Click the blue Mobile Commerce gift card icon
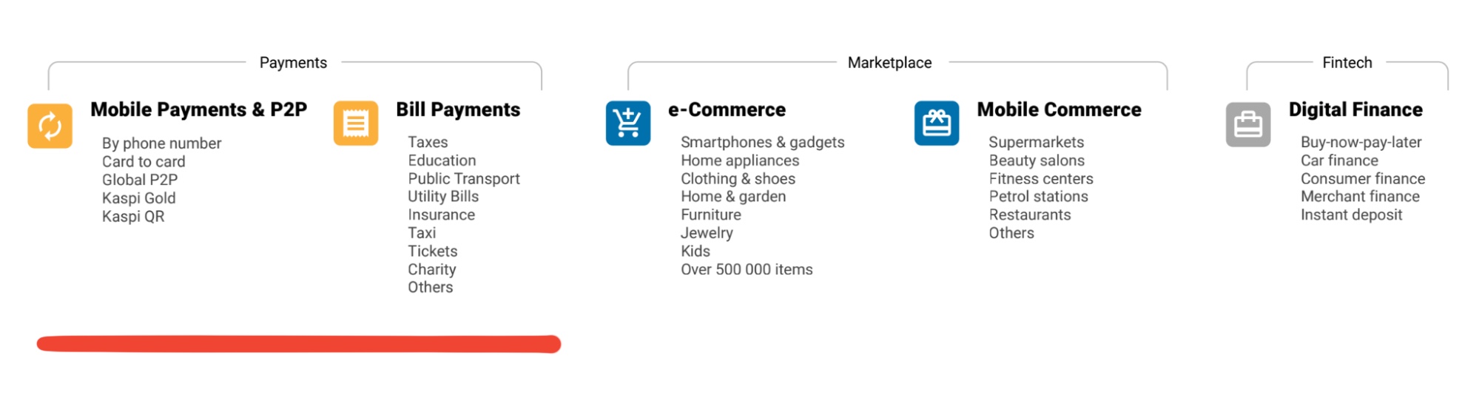Image resolution: width=1479 pixels, height=401 pixels. click(937, 124)
